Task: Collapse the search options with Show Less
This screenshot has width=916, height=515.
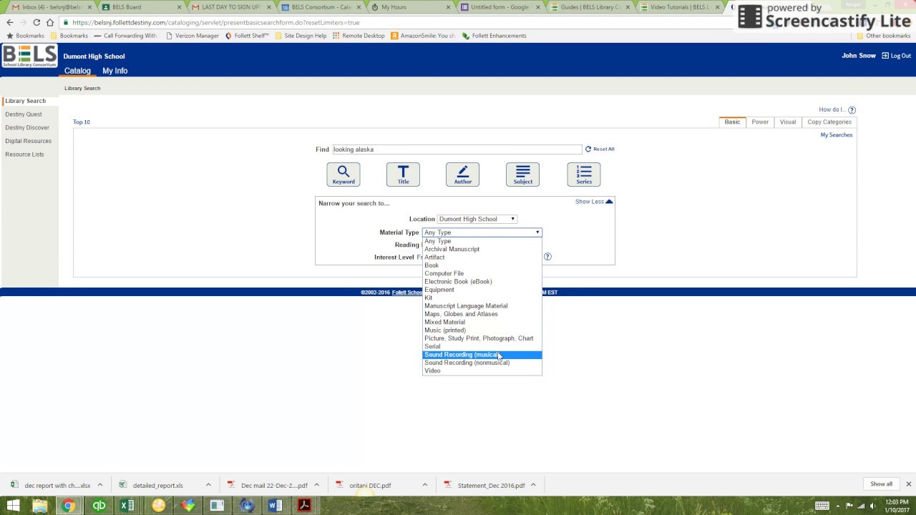Action: pos(594,202)
